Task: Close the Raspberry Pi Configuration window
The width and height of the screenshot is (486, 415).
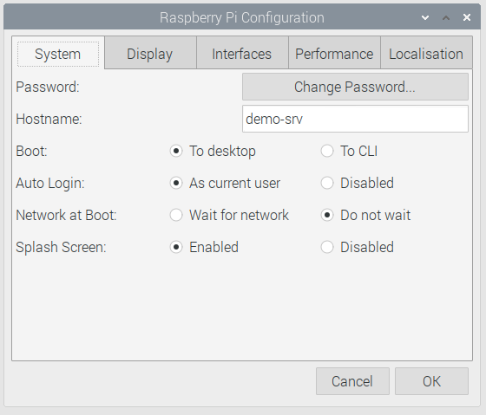Action: pyautogui.click(x=467, y=17)
